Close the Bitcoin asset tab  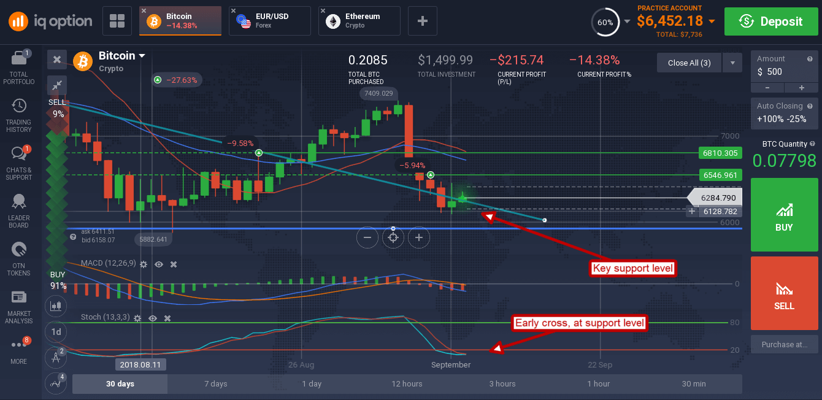144,10
